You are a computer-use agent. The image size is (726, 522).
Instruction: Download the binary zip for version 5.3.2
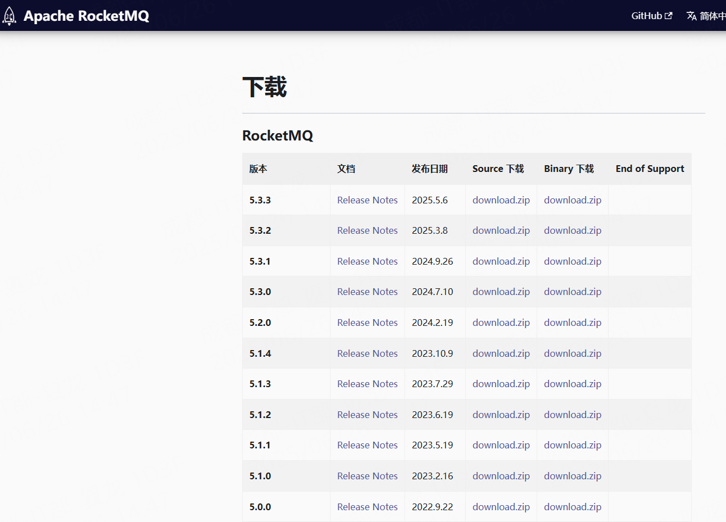(572, 230)
